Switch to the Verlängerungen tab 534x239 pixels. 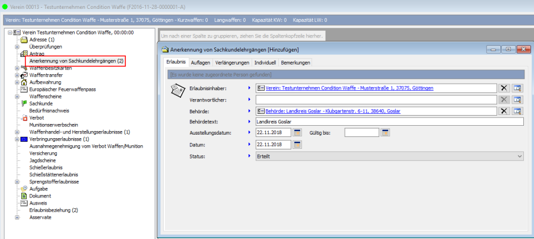231,62
